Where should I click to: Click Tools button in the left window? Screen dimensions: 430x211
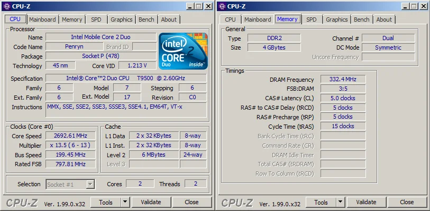[106, 202]
